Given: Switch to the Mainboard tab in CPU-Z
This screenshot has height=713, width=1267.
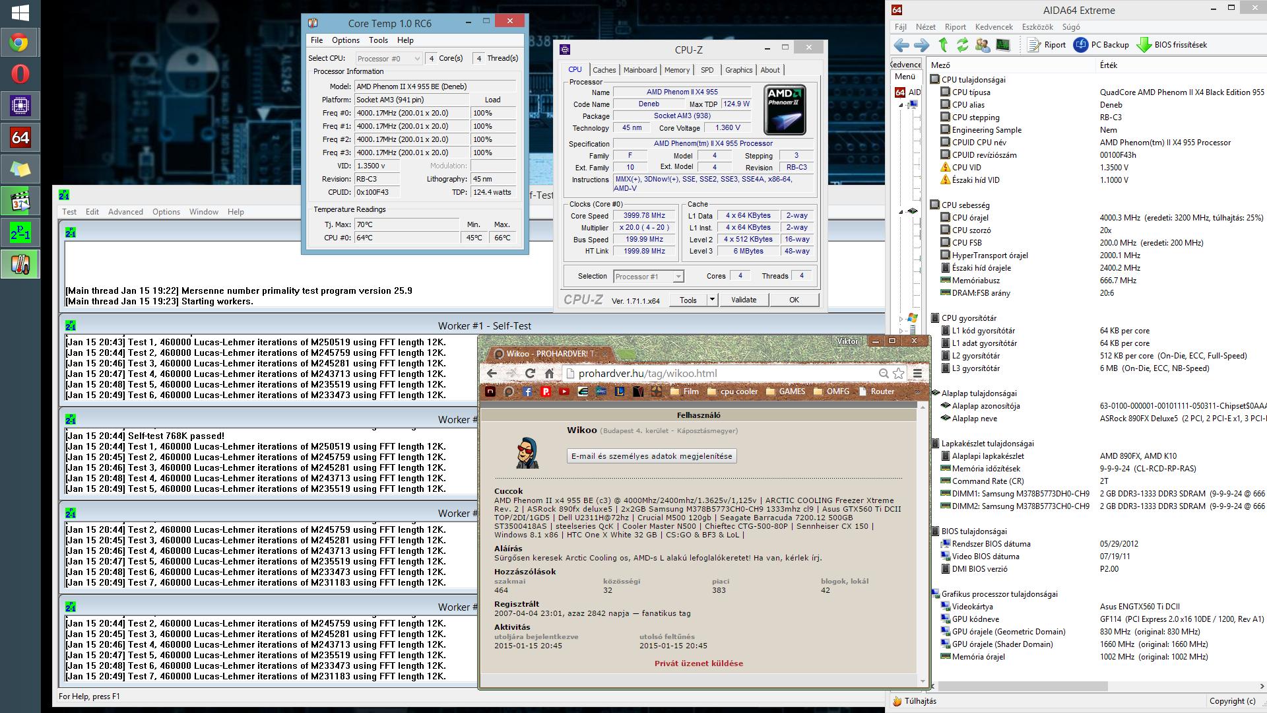Looking at the screenshot, I should pyautogui.click(x=640, y=70).
